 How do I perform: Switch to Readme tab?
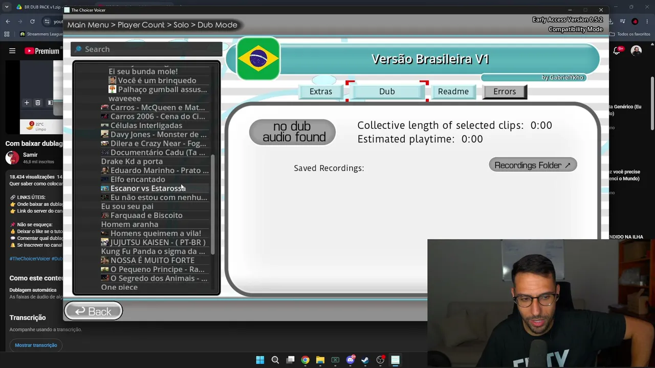click(x=453, y=91)
